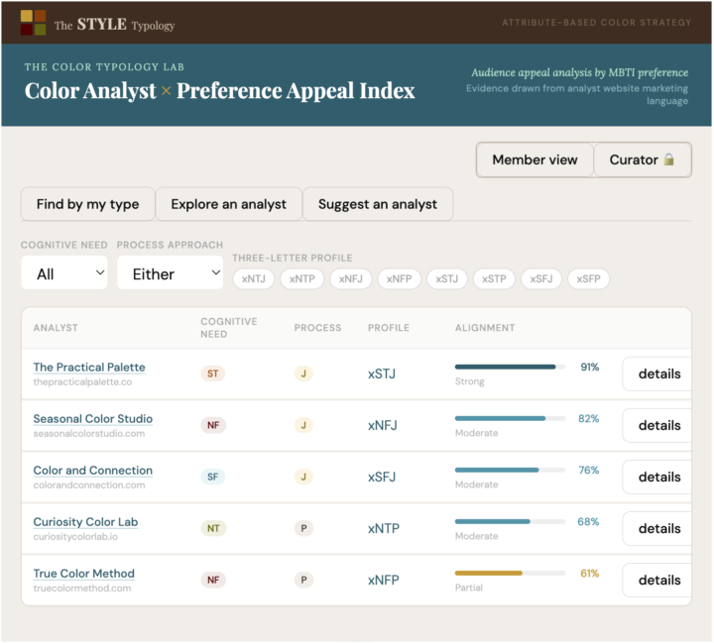The width and height of the screenshot is (714, 643).
Task: Click the J process badge for Seasonal Color Studio
Action: (x=303, y=425)
